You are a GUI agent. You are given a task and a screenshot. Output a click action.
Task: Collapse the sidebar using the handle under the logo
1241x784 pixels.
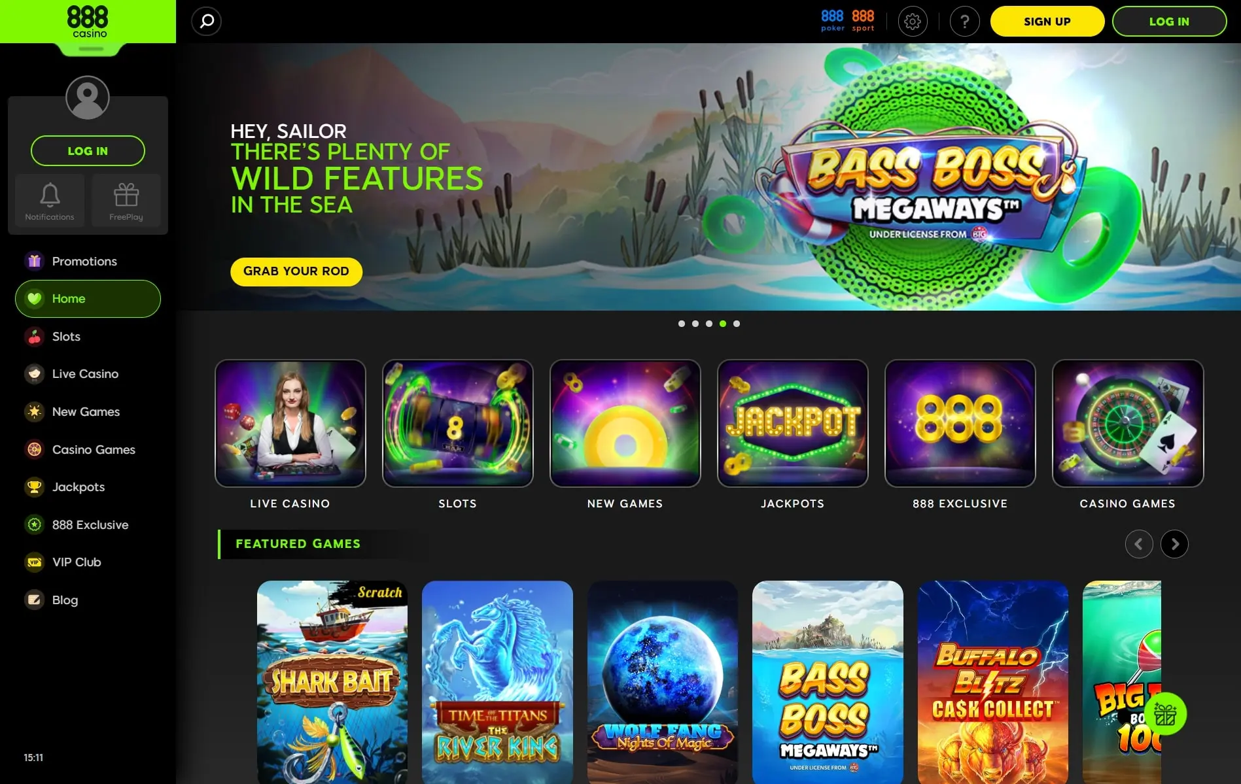91,50
